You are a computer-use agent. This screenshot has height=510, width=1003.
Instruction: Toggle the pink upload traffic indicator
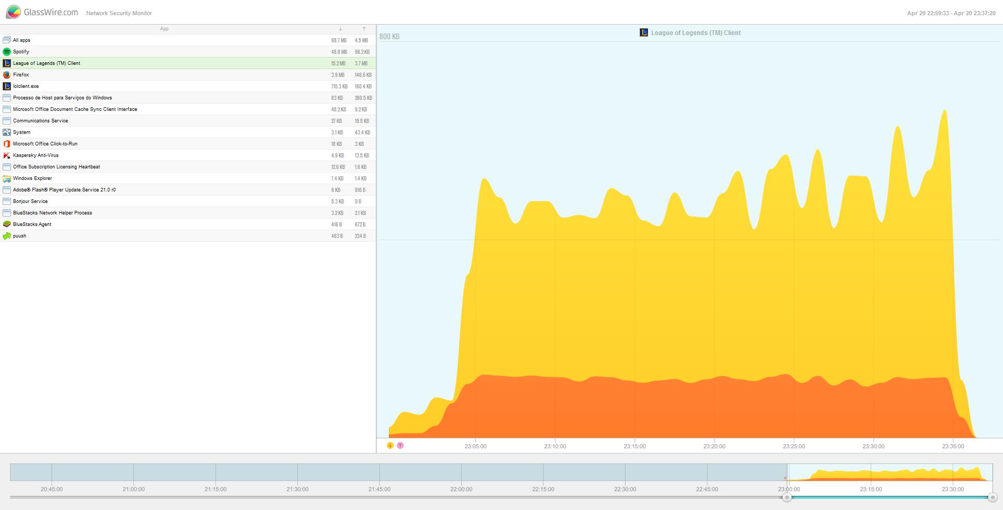[400, 446]
